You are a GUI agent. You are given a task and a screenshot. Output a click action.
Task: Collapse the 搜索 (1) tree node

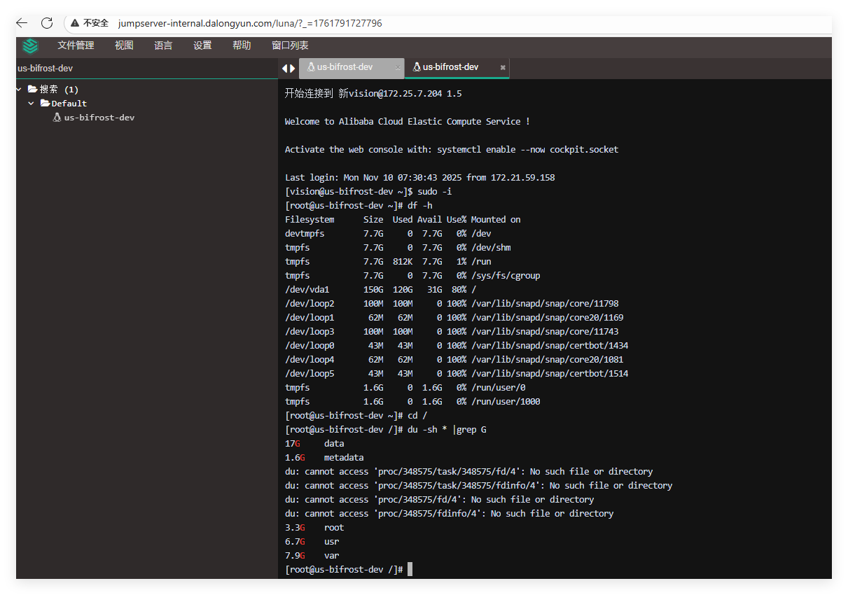pos(19,90)
